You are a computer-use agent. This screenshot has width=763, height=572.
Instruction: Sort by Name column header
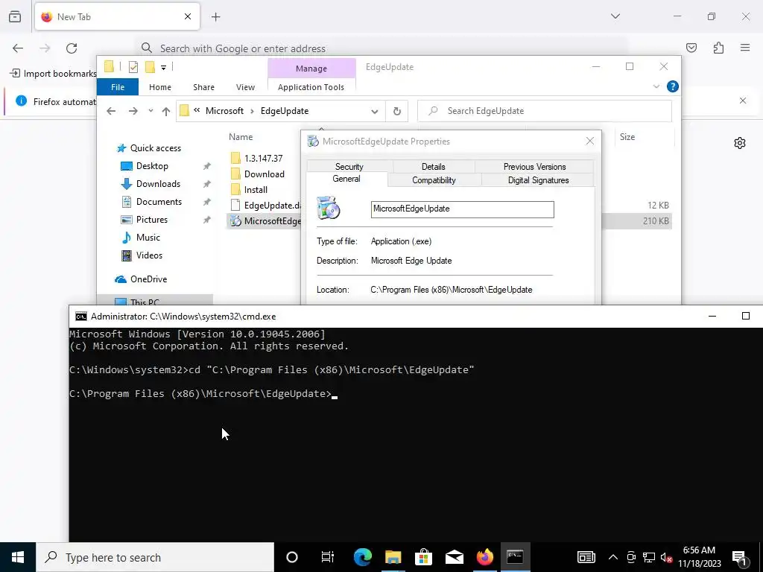[x=241, y=137]
